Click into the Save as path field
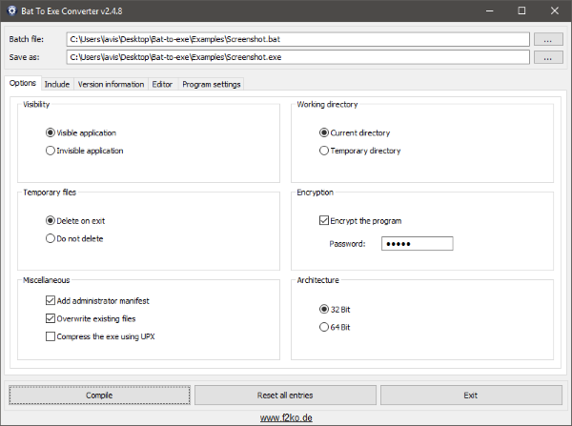Image resolution: width=572 pixels, height=426 pixels. 297,57
